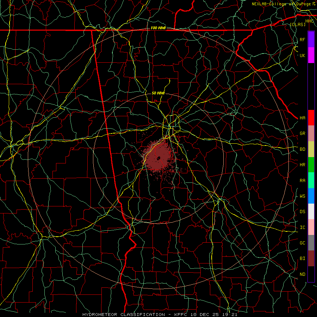Click the 100 NMI range ring label
This screenshot has width=317, height=317.
pyautogui.click(x=158, y=28)
